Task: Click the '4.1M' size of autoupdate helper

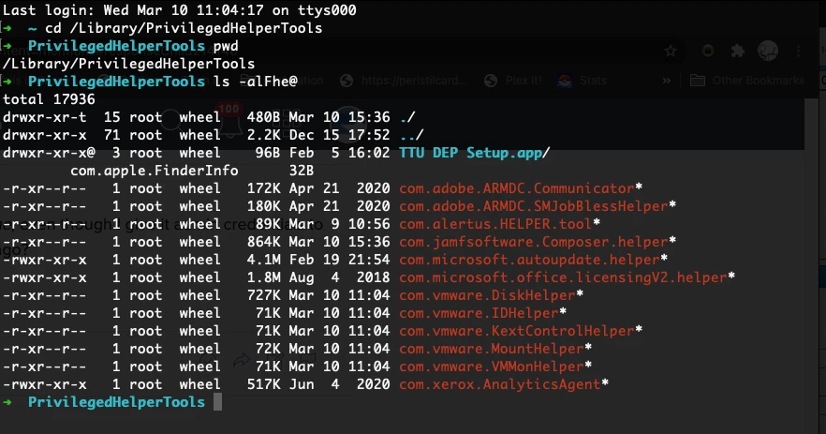Action: click(264, 260)
